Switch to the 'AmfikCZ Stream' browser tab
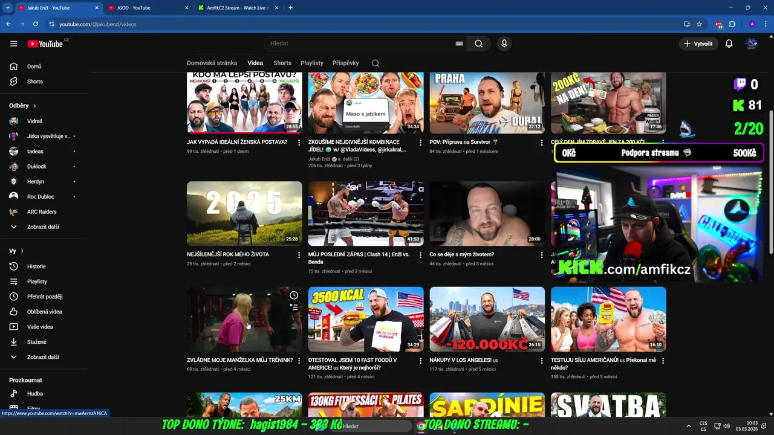This screenshot has height=435, width=774. click(238, 8)
